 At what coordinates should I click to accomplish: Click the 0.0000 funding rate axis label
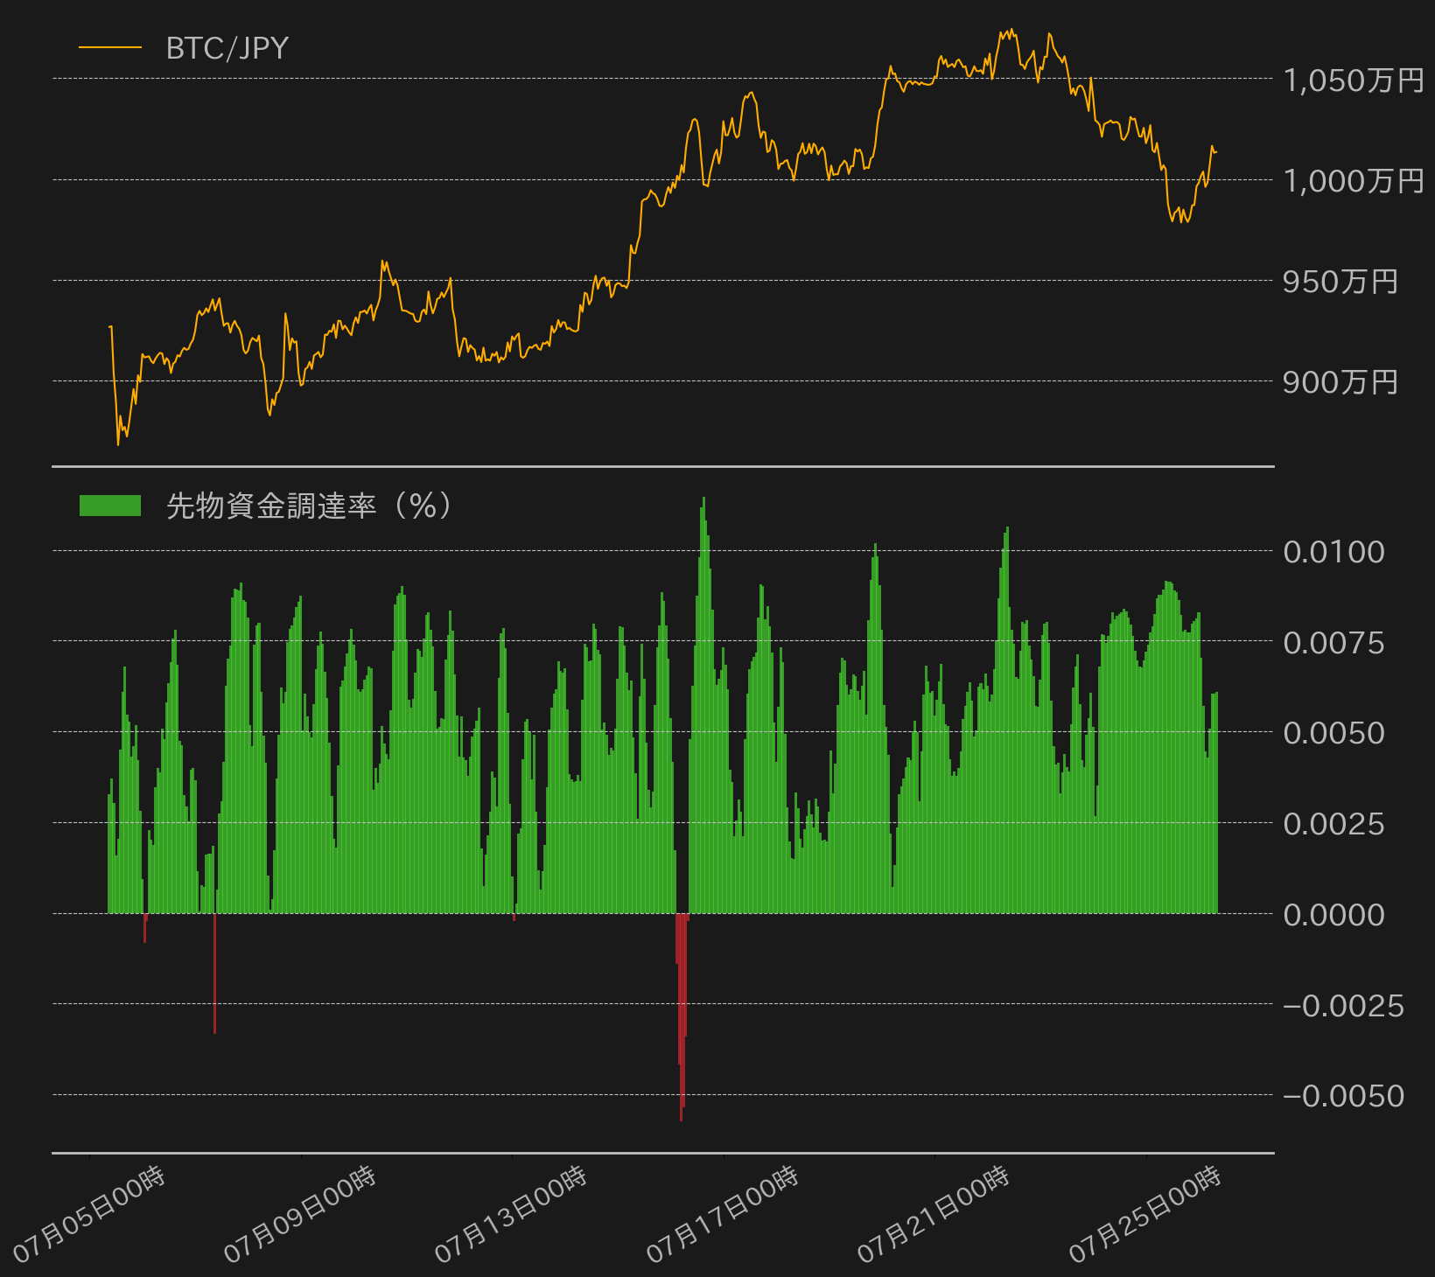click(x=1333, y=915)
